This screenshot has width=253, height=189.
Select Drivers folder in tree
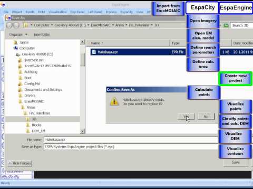[30, 96]
